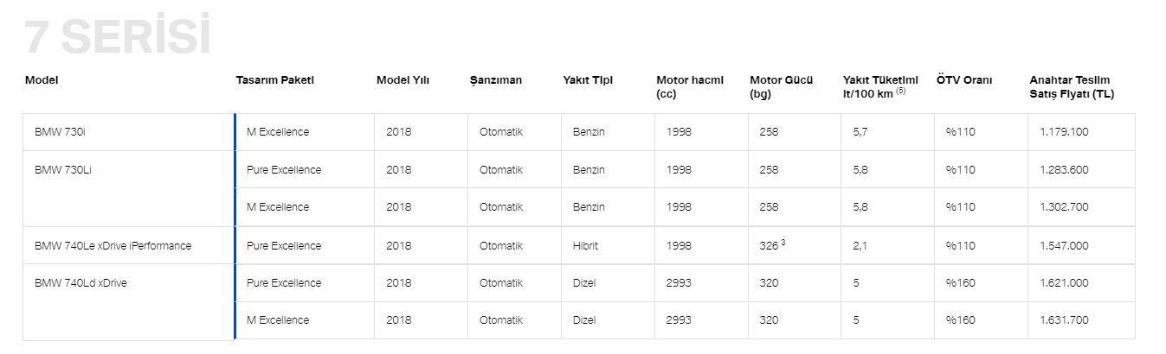
Task: Click the 1.179.100 price cell
Action: tap(1064, 132)
